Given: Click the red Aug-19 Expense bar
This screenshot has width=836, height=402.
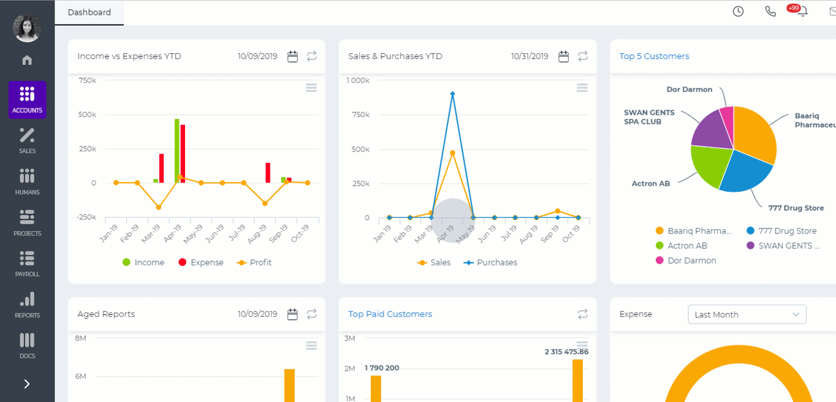Looking at the screenshot, I should [268, 173].
